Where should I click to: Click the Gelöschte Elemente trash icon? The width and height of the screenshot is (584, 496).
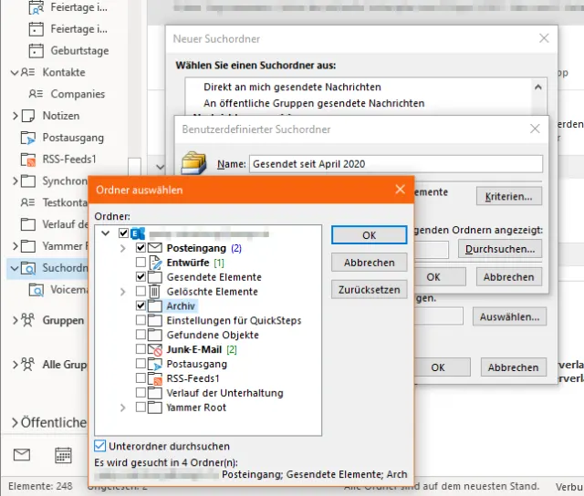[154, 292]
